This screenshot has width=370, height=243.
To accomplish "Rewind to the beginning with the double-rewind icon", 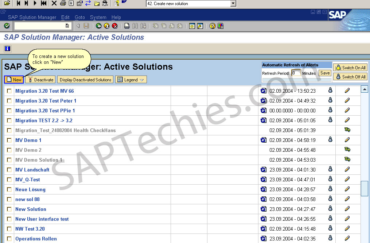I will point(43,3).
